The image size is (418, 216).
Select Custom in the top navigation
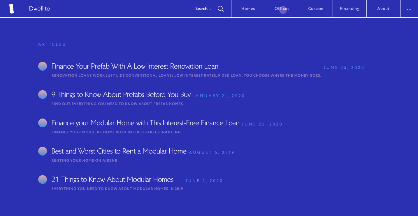pyautogui.click(x=316, y=9)
